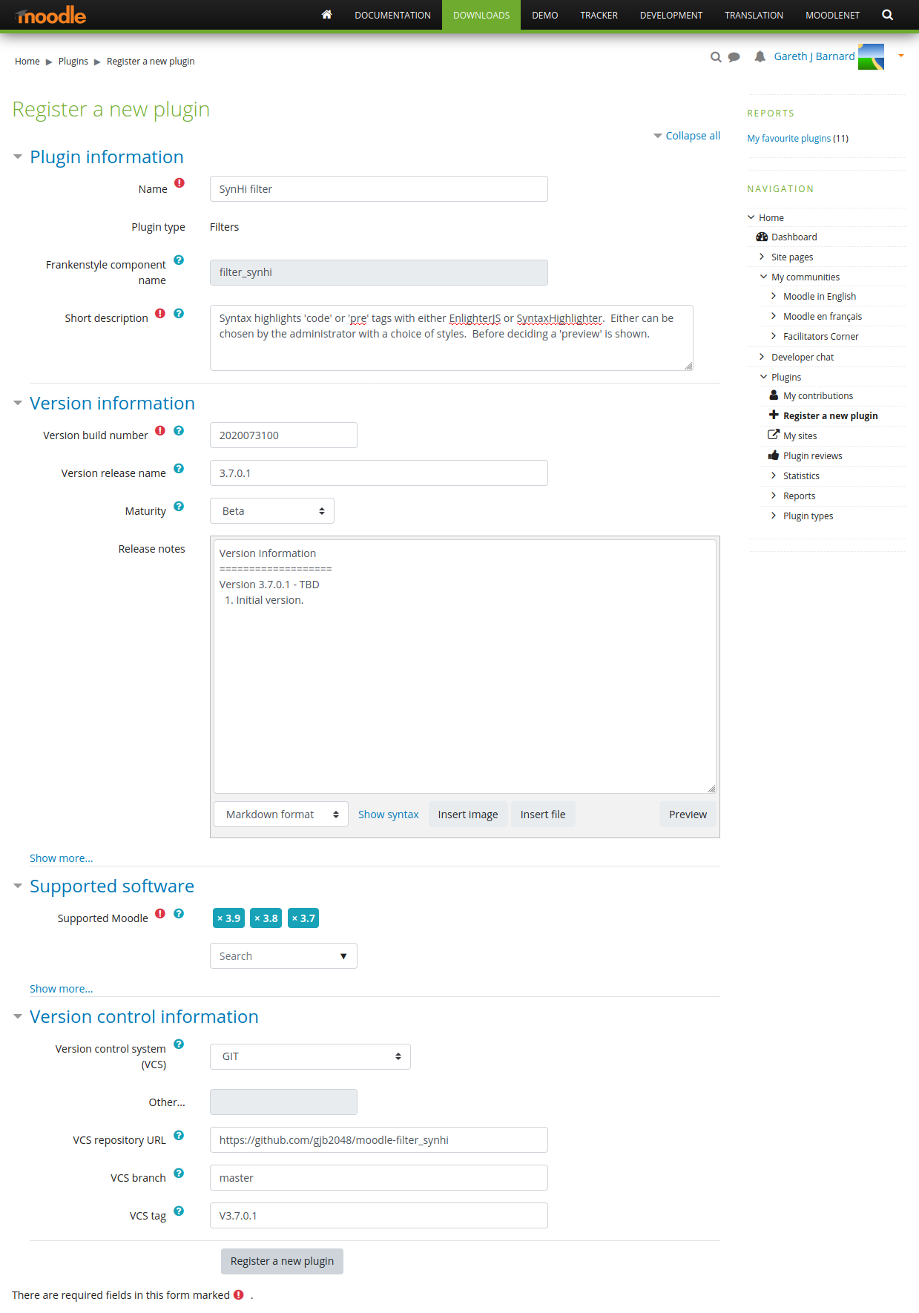
Task: Click the Dashboard icon in navigation
Action: click(x=762, y=237)
